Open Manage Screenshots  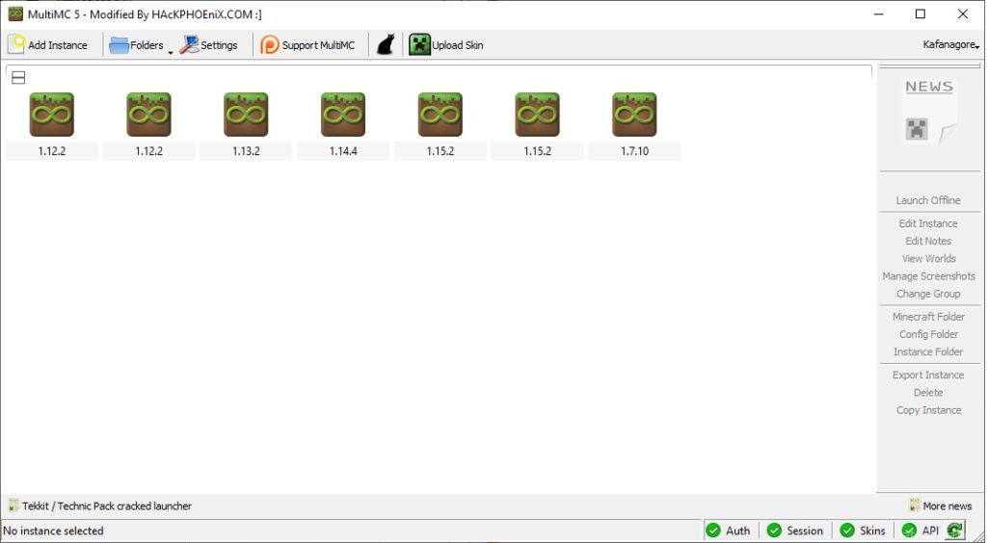coord(928,276)
